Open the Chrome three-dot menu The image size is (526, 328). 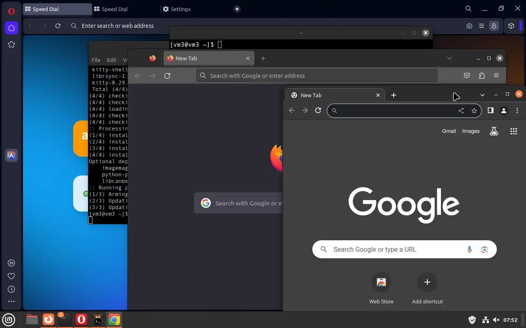(517, 111)
